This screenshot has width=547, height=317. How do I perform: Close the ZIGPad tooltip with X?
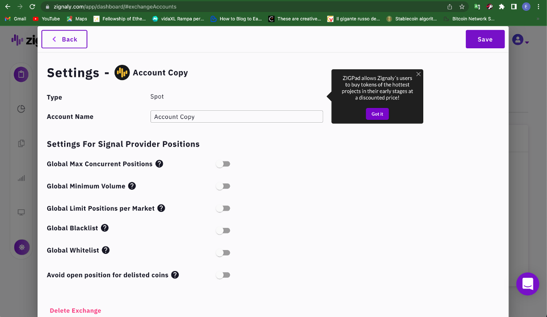pyautogui.click(x=418, y=74)
